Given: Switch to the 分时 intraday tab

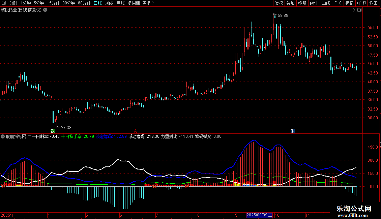Looking at the screenshot, I should (13, 3).
